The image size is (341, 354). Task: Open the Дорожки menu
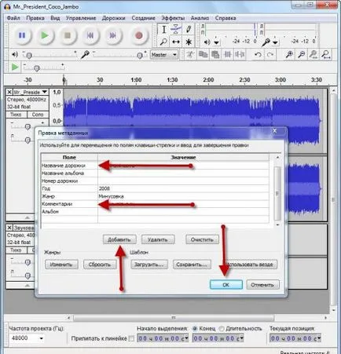coord(113,18)
